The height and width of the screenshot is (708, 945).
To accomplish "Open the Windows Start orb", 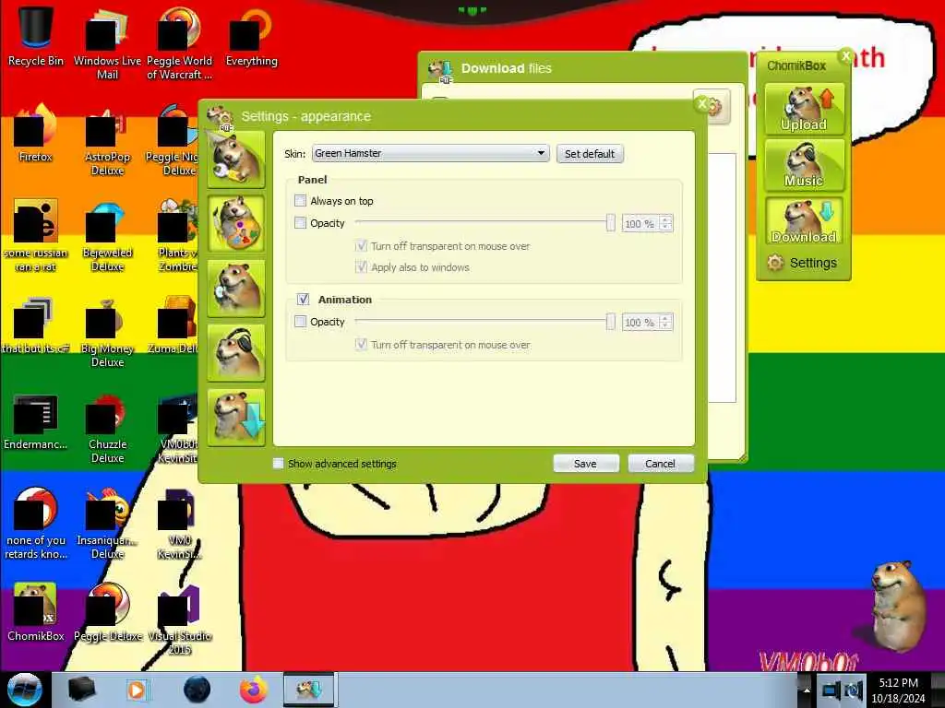I will [24, 690].
